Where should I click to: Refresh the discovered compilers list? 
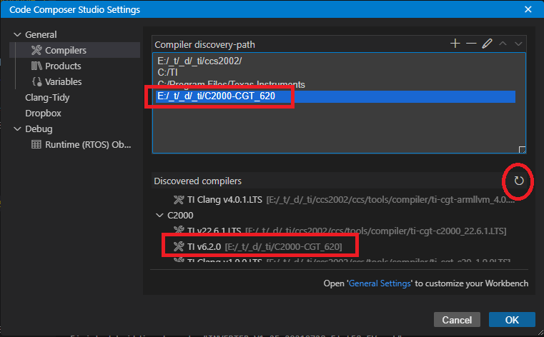519,181
